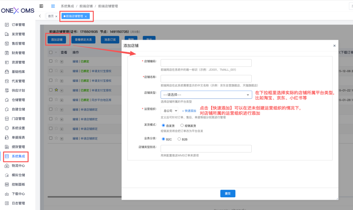Submit the form with 提交
This screenshot has height=210, width=353.
(x=228, y=193)
